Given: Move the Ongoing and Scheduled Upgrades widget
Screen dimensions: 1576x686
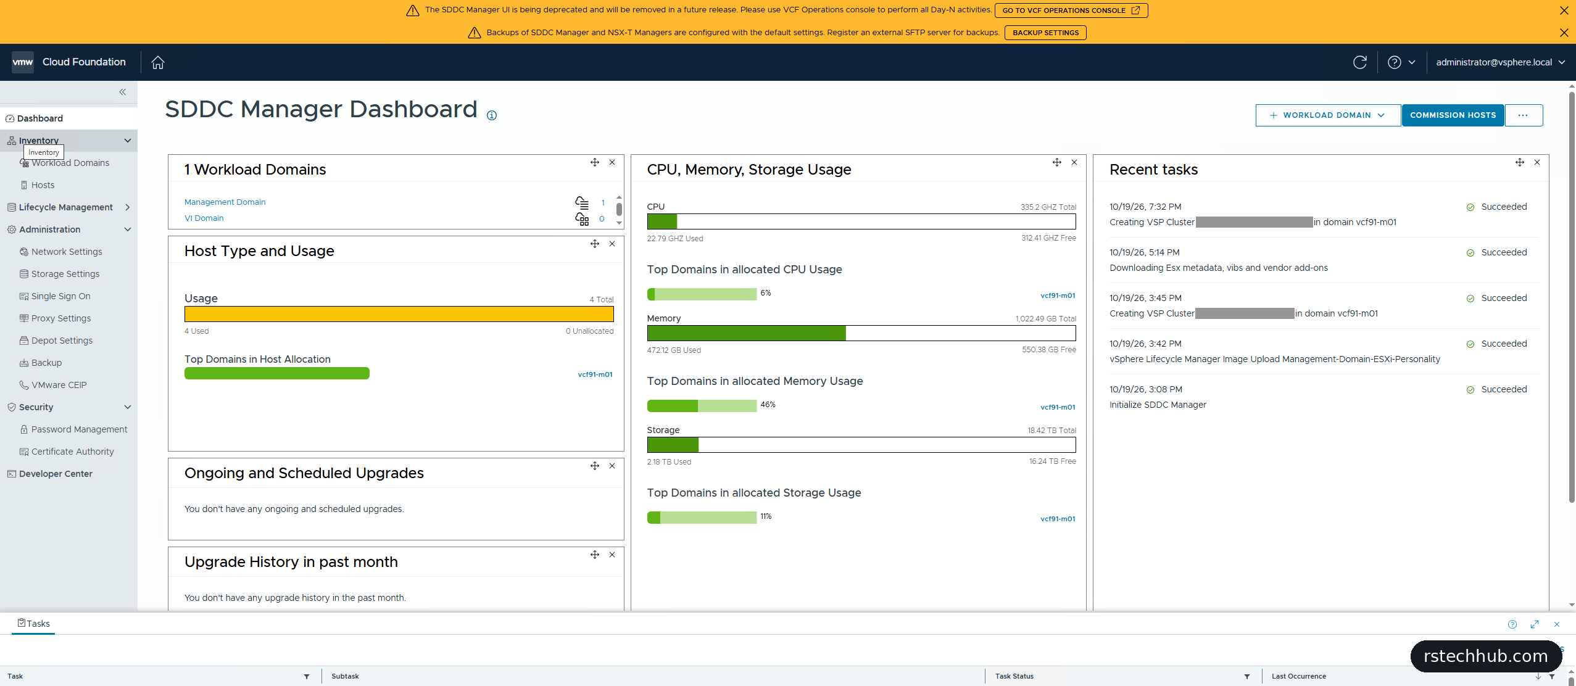Looking at the screenshot, I should tap(595, 466).
